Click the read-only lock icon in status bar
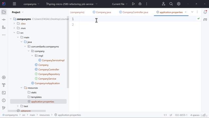This screenshot has height=118, width=209. pos(204,115)
